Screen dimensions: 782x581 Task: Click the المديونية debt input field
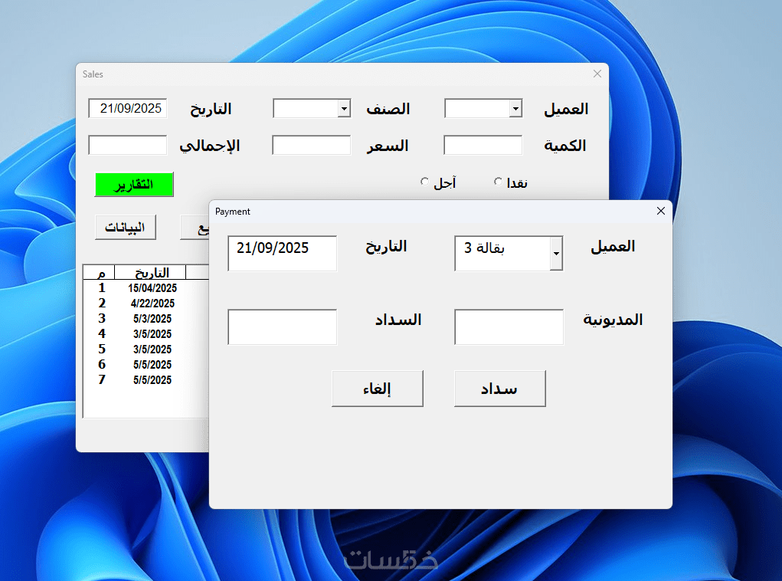[x=509, y=327]
